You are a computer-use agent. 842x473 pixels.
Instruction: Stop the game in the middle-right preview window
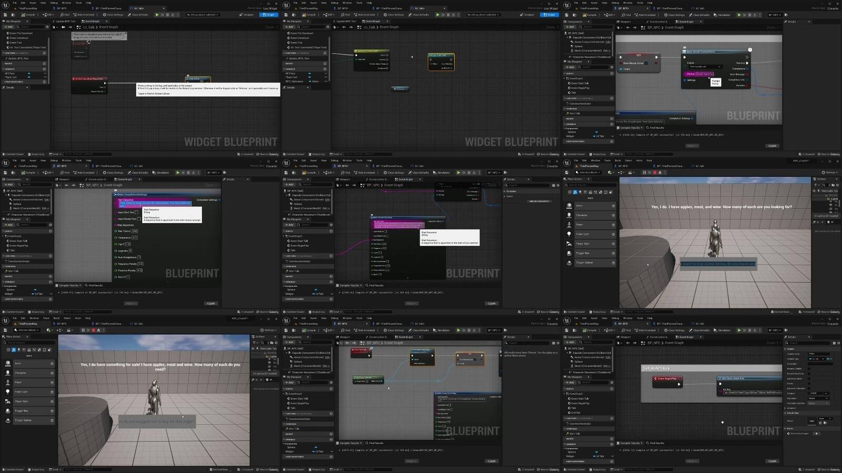655,173
